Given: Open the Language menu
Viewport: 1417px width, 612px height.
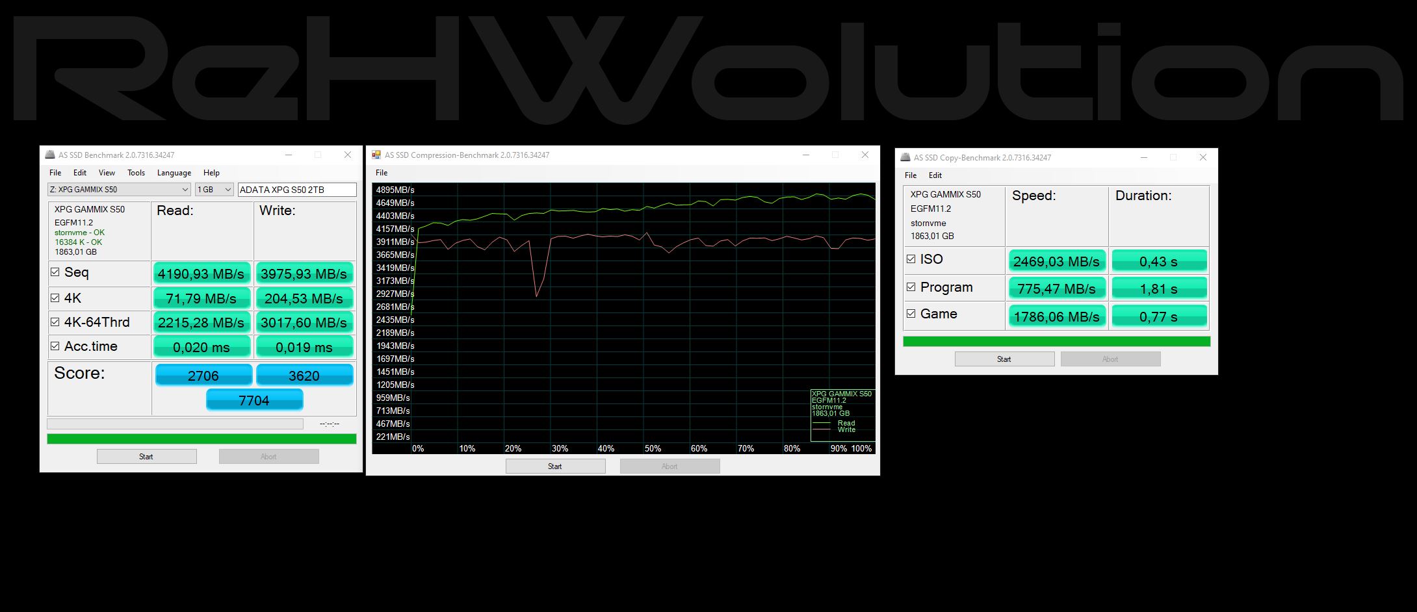Looking at the screenshot, I should (174, 173).
